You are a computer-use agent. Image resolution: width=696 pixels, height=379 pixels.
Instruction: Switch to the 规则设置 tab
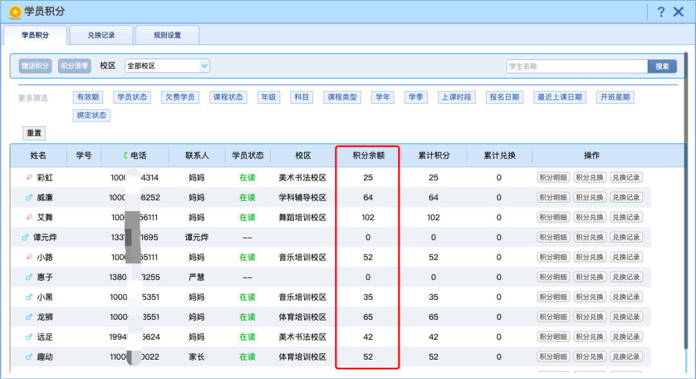pyautogui.click(x=168, y=35)
